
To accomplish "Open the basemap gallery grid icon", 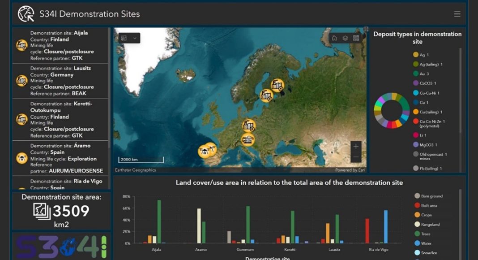I will (x=356, y=38).
